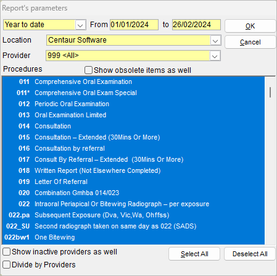Choose 014 Consultation in procedures list
The height and width of the screenshot is (276, 277).
point(133,126)
